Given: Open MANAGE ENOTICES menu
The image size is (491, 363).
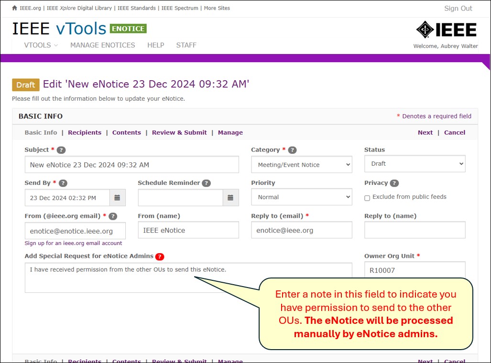Looking at the screenshot, I should click(x=102, y=45).
